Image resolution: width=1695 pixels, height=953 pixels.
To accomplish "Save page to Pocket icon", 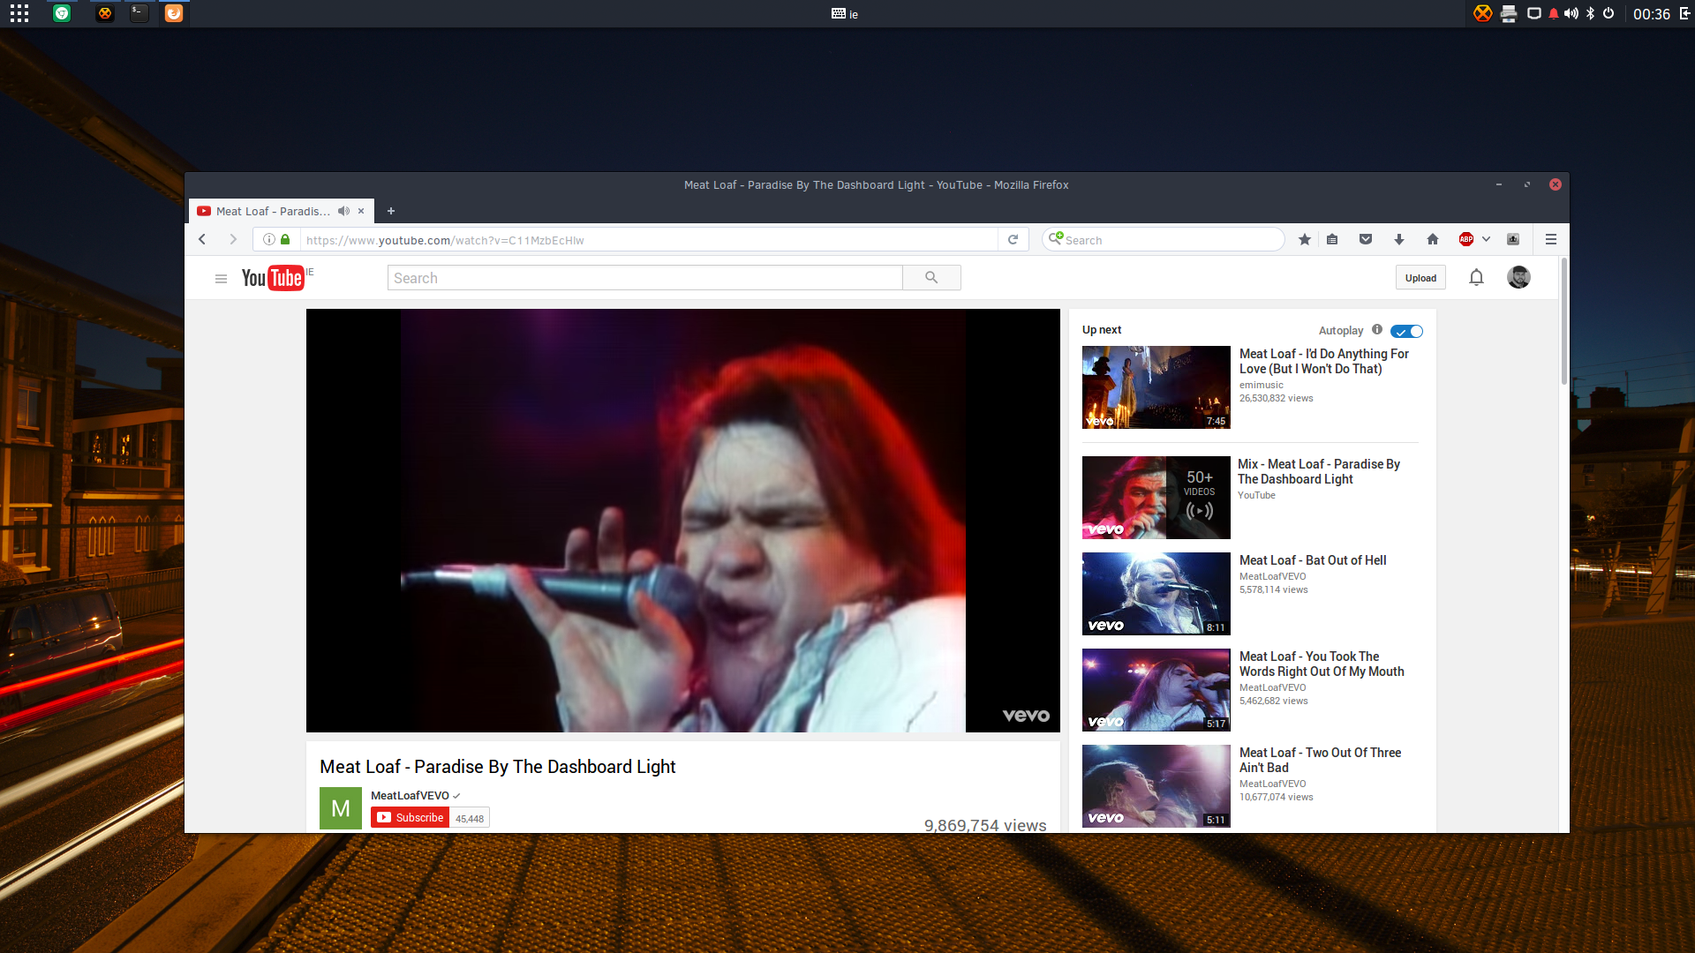I will tap(1366, 239).
